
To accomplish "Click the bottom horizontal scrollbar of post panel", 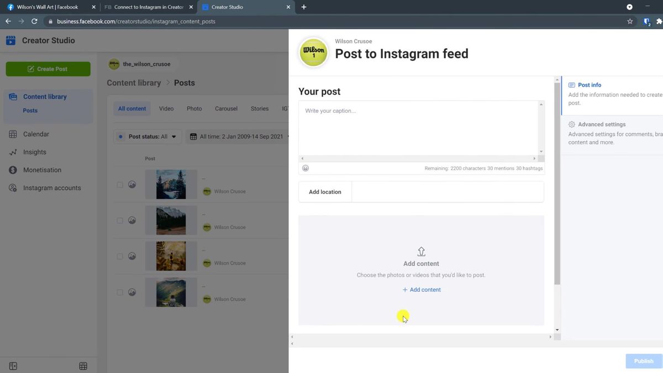I will [420, 337].
